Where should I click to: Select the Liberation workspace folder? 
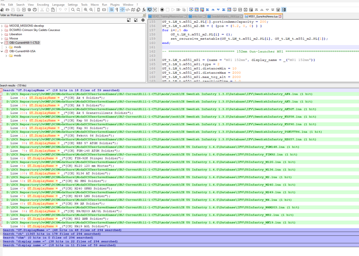pos(16,34)
